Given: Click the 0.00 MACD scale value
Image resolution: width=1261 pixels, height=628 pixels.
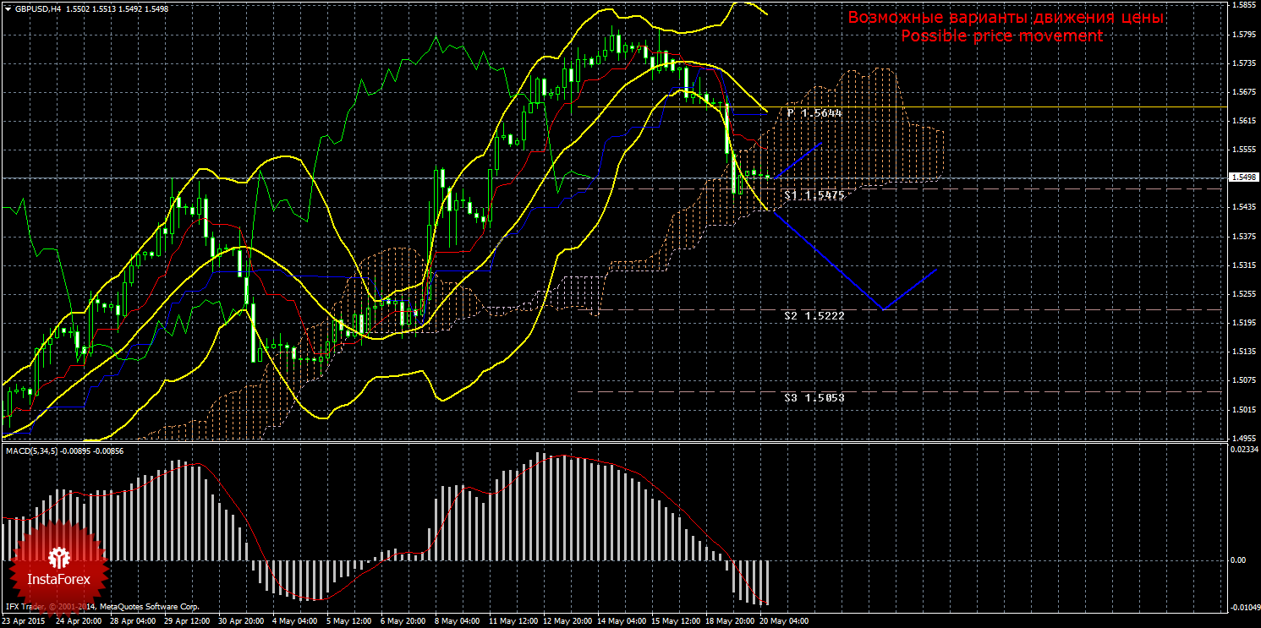Looking at the screenshot, I should (x=1237, y=560).
